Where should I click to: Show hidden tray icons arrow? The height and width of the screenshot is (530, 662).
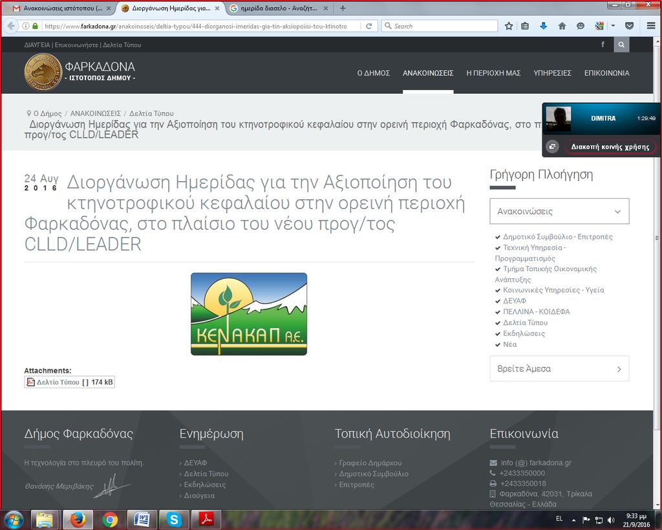pyautogui.click(x=574, y=520)
